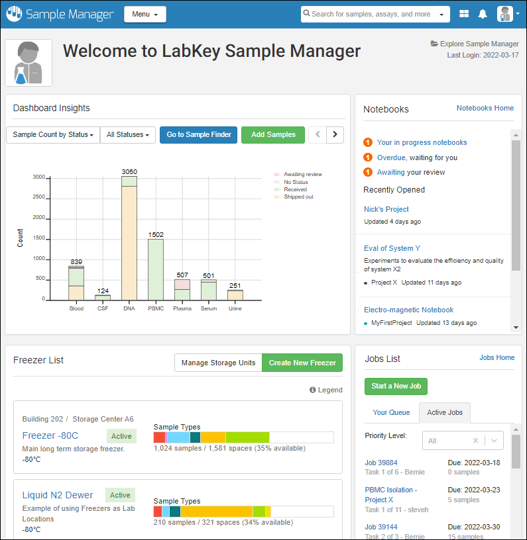Viewport: 527px width, 540px height.
Task: Click red segment in Freezer -80C bar
Action: point(159,437)
